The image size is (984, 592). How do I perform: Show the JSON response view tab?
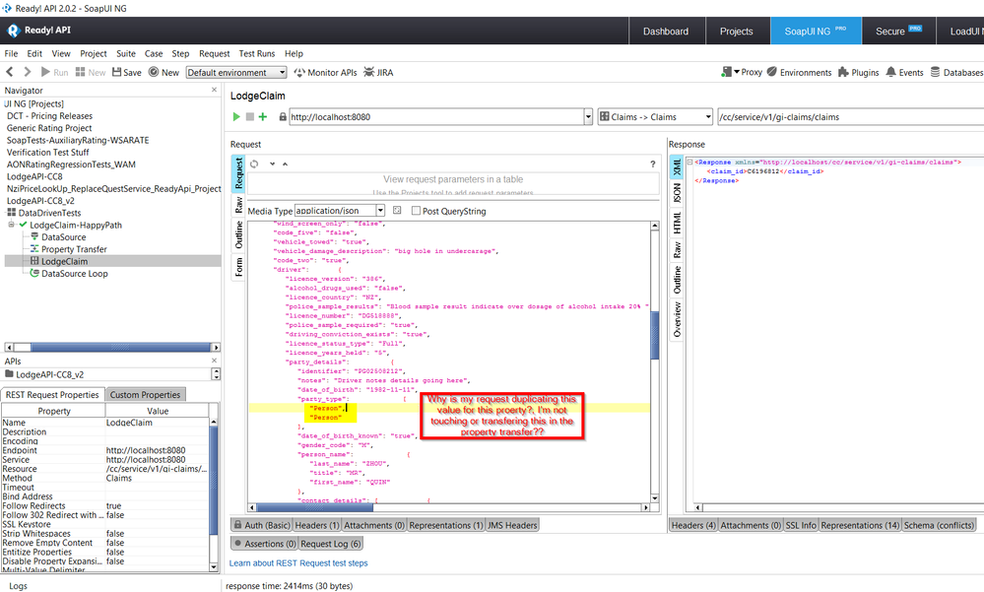(677, 193)
